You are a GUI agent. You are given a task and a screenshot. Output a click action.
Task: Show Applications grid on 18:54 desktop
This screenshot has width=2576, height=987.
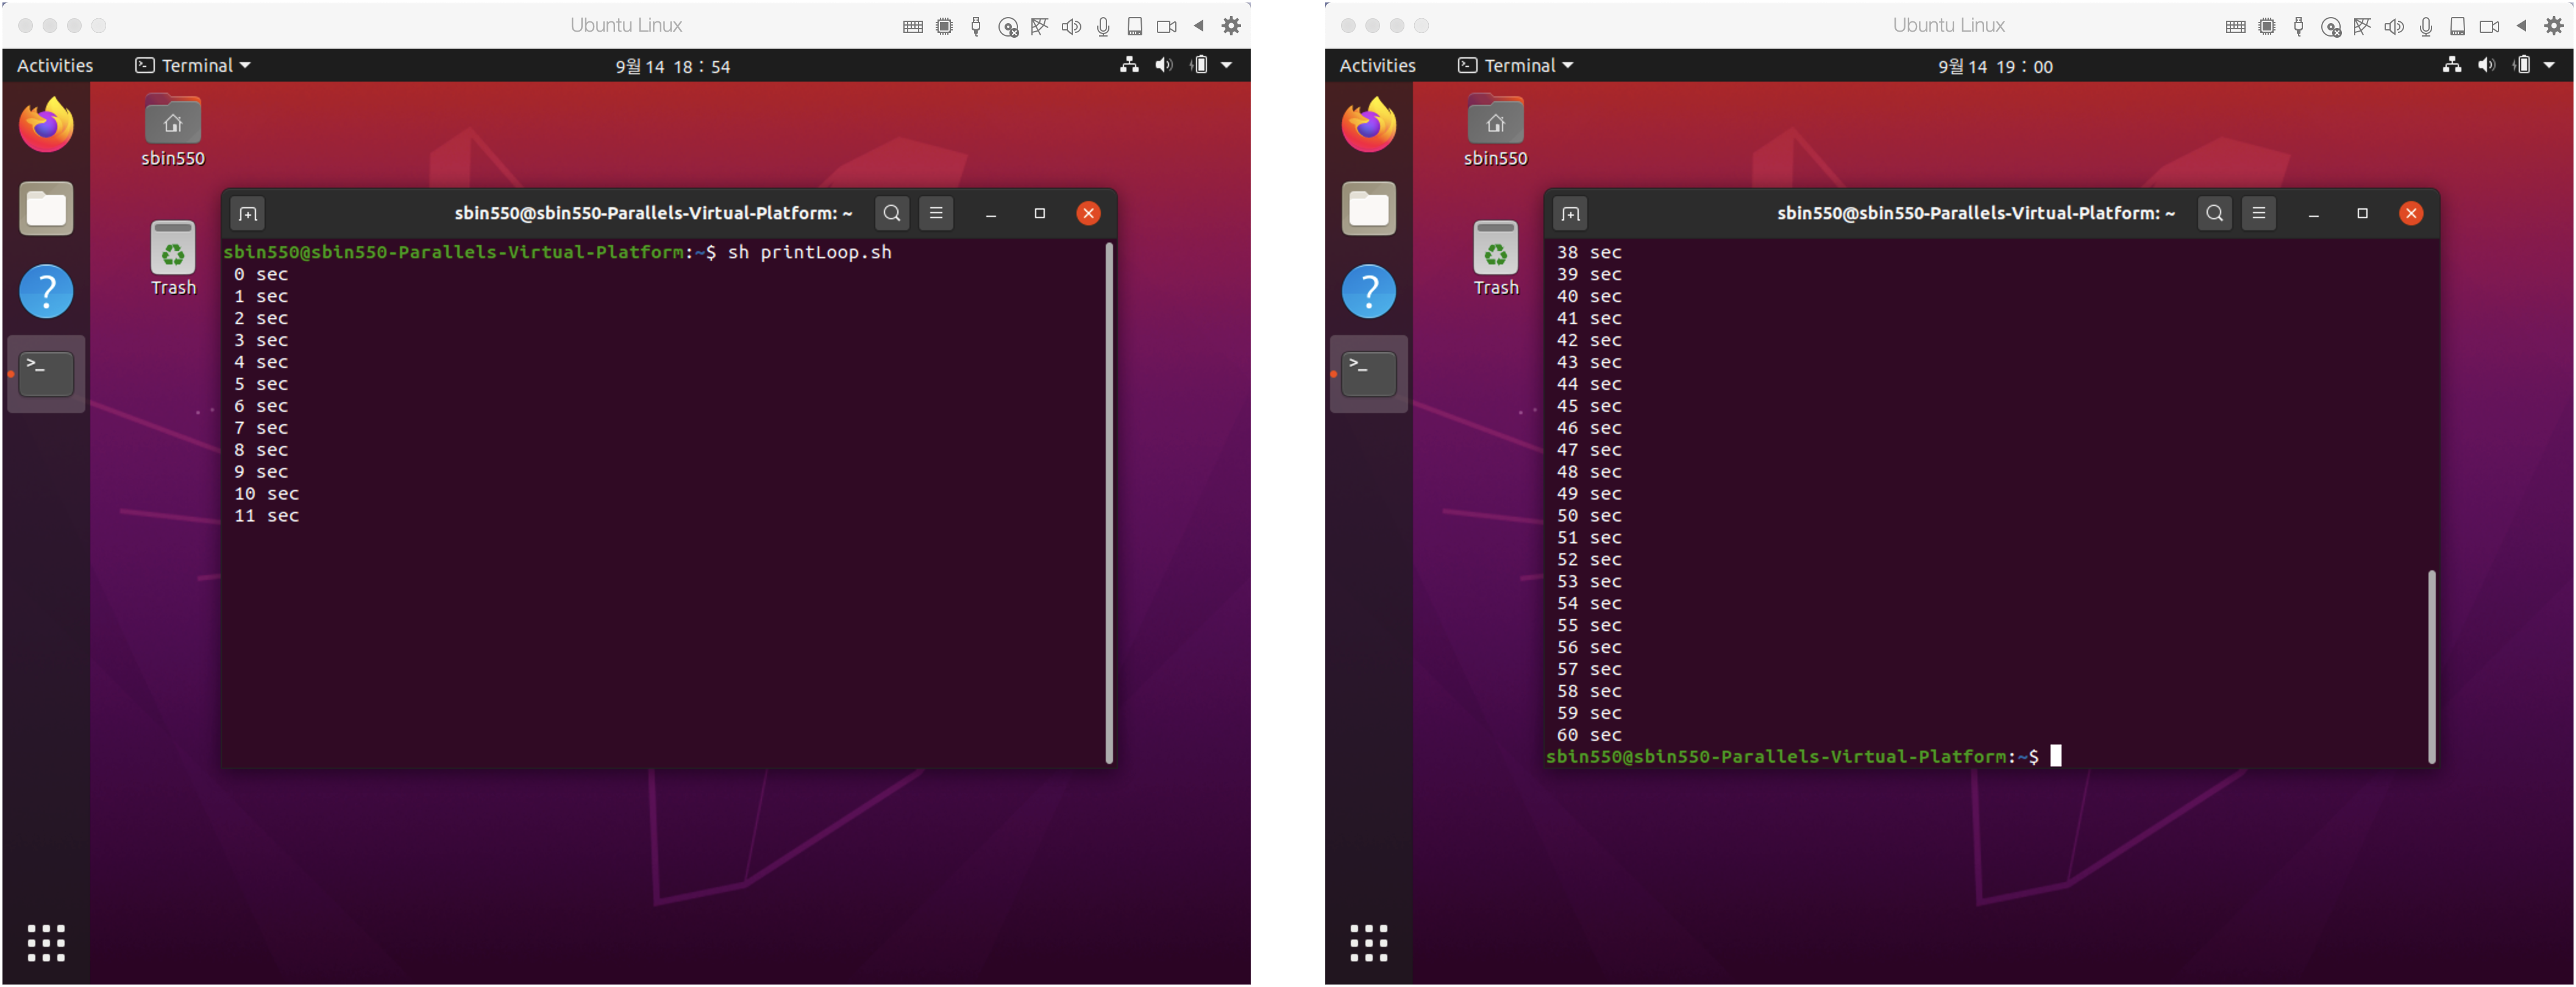click(46, 943)
